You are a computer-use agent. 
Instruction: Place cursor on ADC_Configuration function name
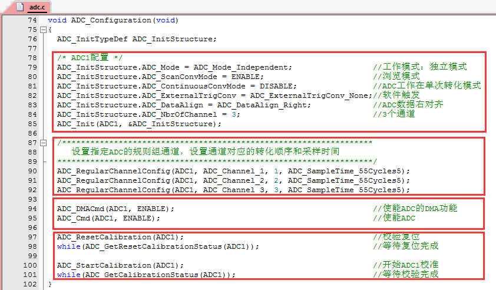tap(111, 20)
